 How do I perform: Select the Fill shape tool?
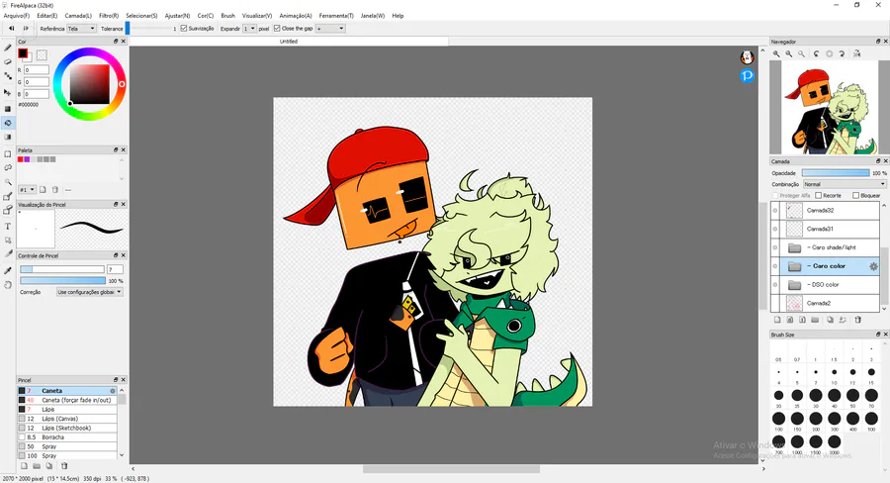(8, 109)
